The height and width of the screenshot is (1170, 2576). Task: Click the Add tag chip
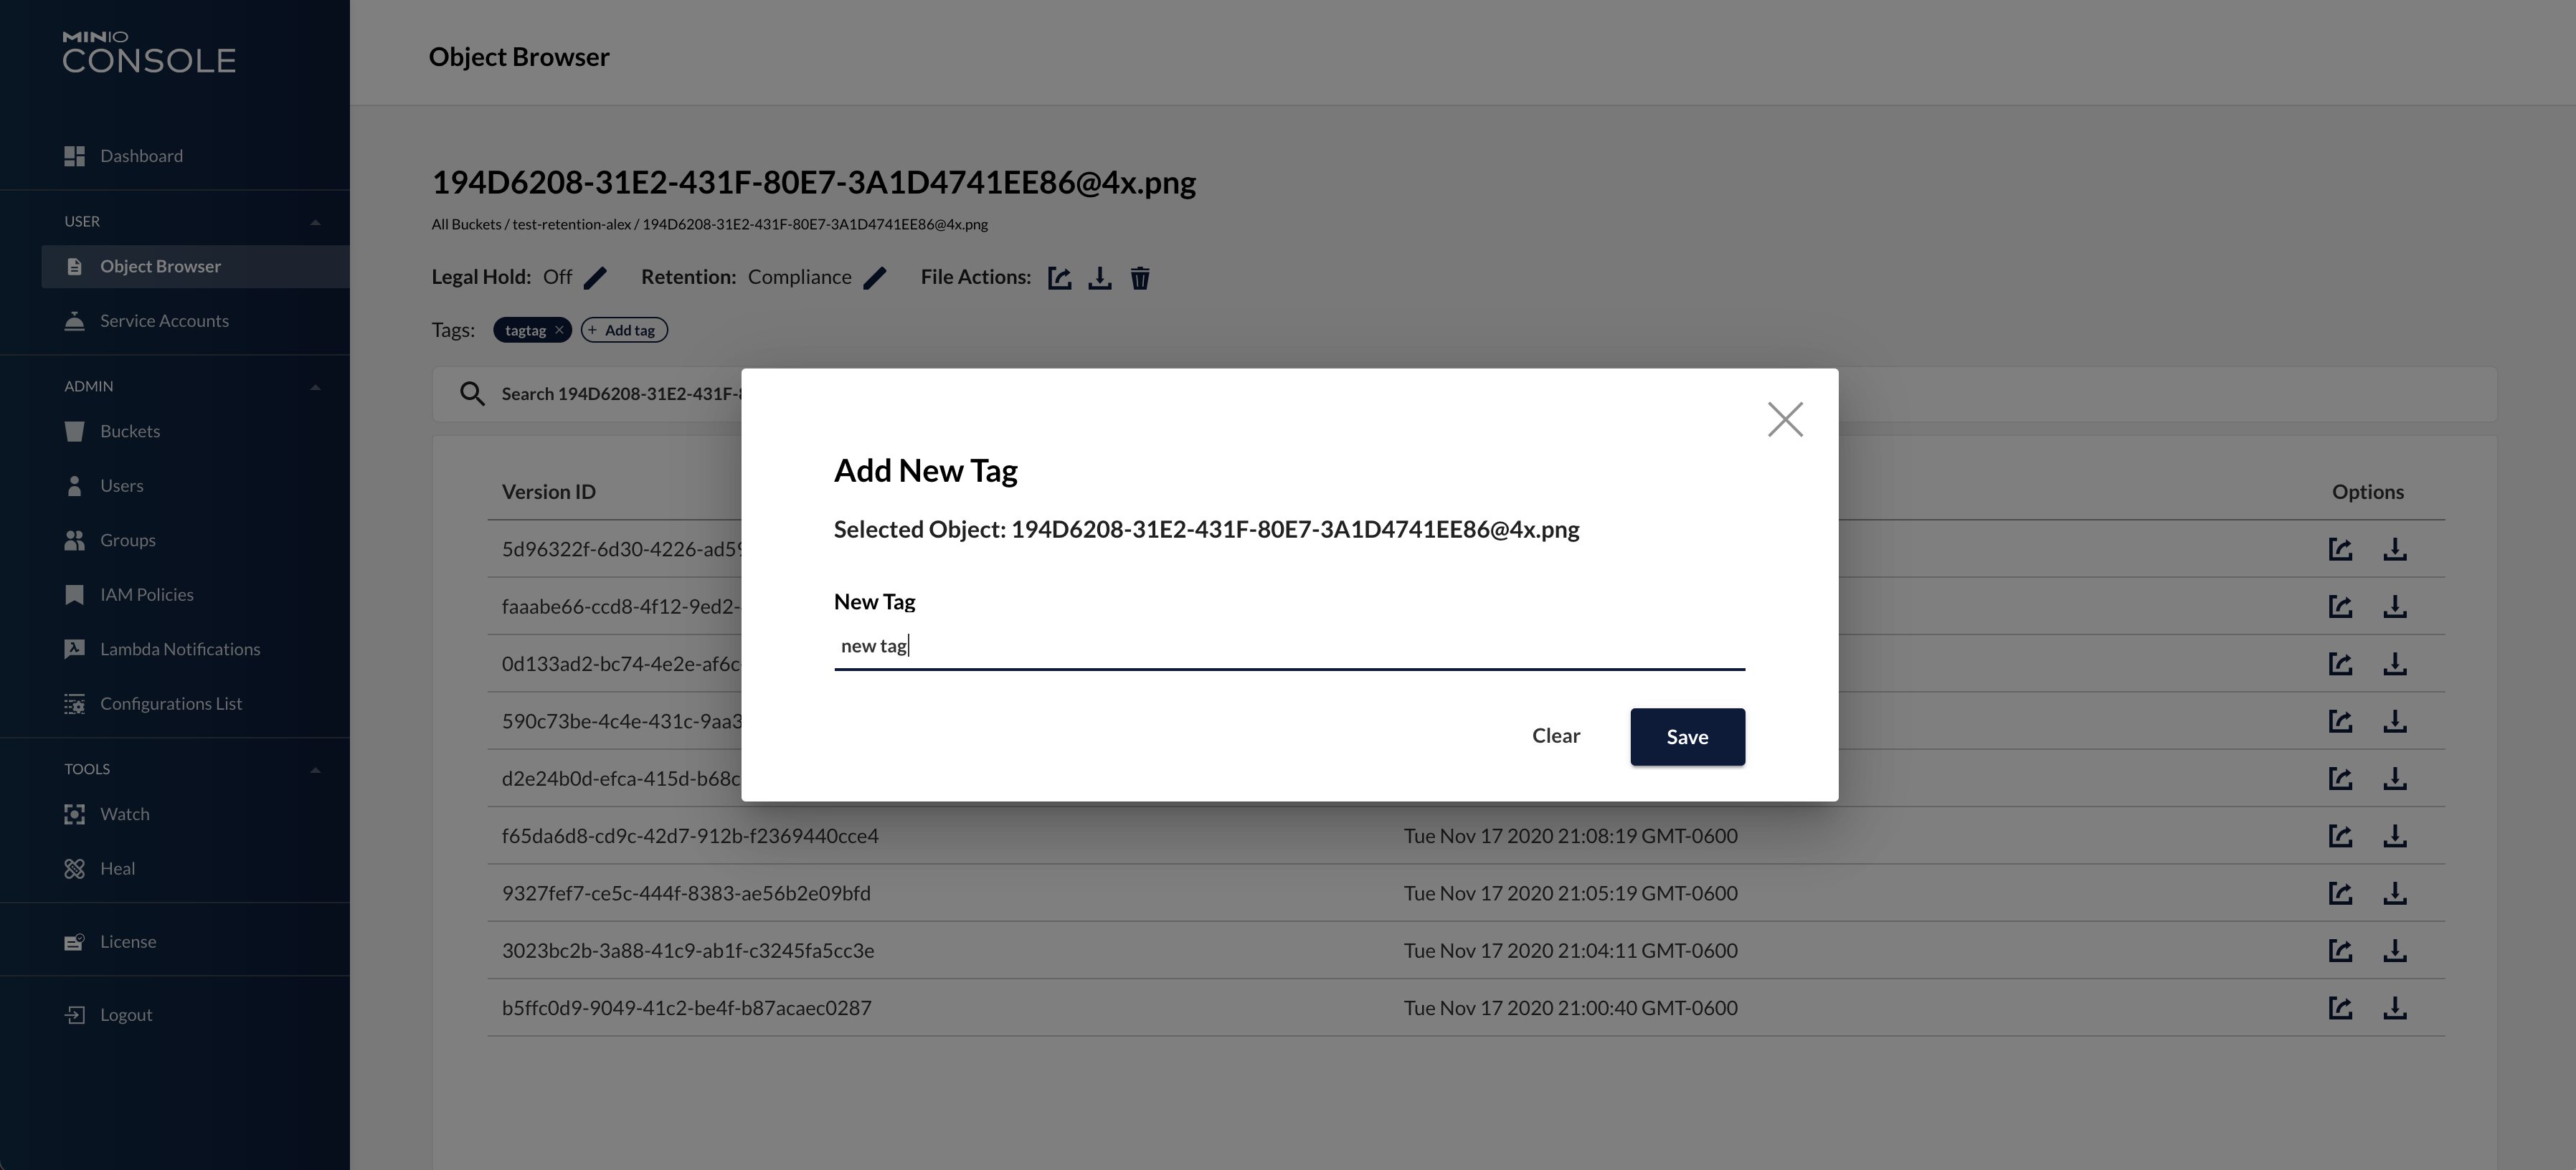click(624, 330)
